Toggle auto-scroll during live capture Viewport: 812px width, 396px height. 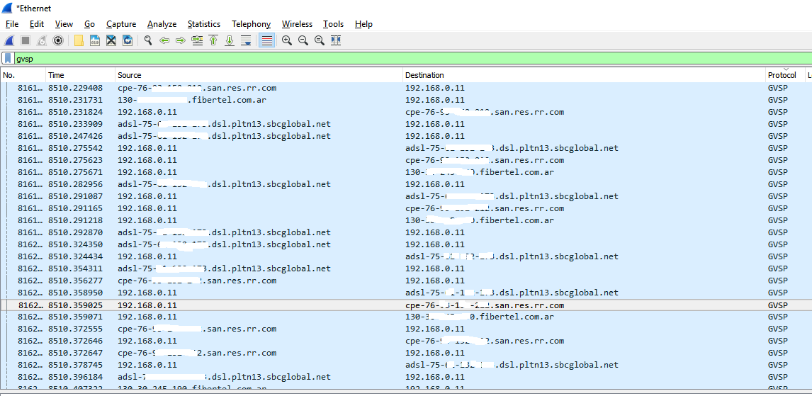click(247, 40)
